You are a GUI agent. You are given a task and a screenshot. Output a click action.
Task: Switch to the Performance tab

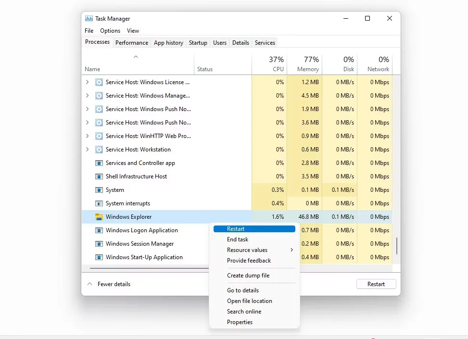pyautogui.click(x=132, y=42)
